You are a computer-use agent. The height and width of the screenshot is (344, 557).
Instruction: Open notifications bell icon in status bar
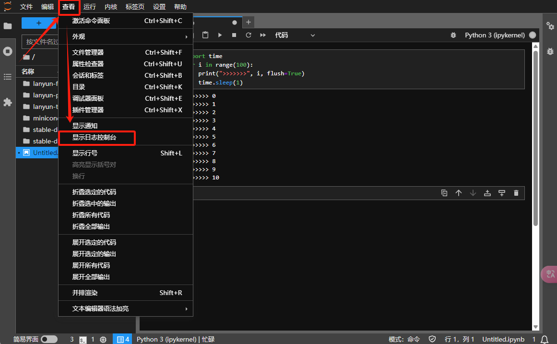545,339
